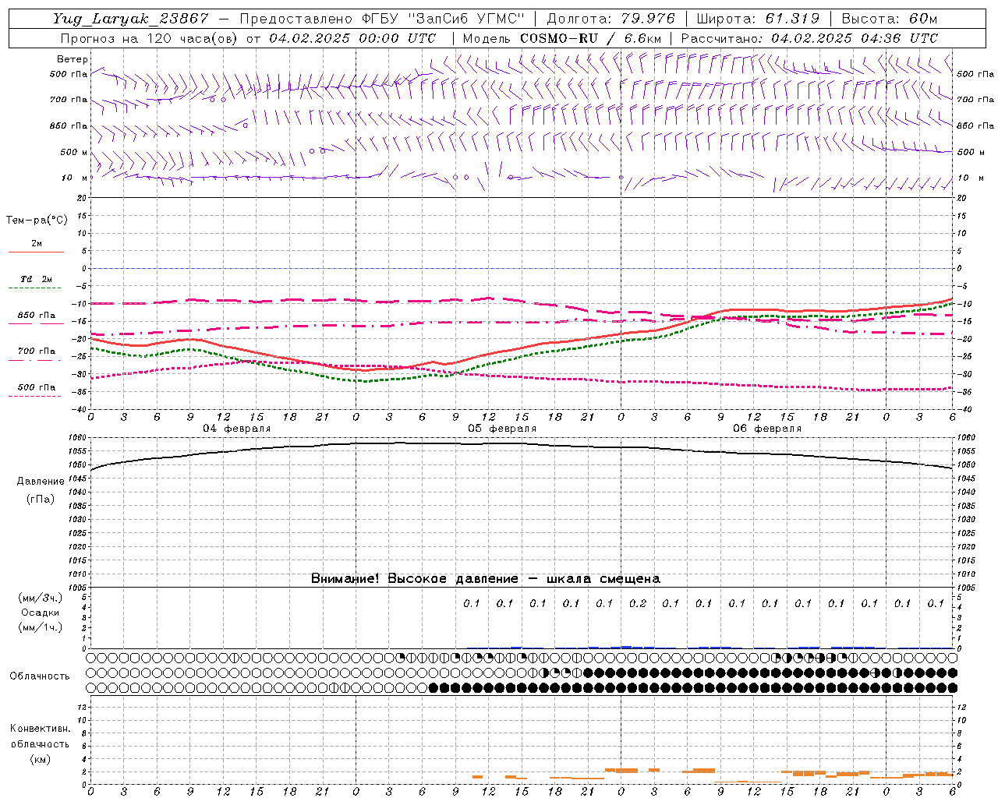The height and width of the screenshot is (798, 998).
Task: Click the longitude value "Долгота: 79.976"
Action: (x=610, y=19)
